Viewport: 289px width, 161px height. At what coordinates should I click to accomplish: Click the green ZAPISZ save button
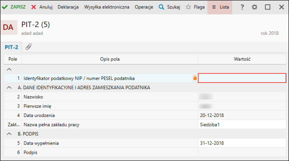point(14,7)
